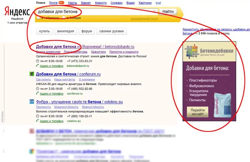250x162 pixels.
Task: Click the Бетонодобавки puzzle logo in banner
Action: (191, 51)
